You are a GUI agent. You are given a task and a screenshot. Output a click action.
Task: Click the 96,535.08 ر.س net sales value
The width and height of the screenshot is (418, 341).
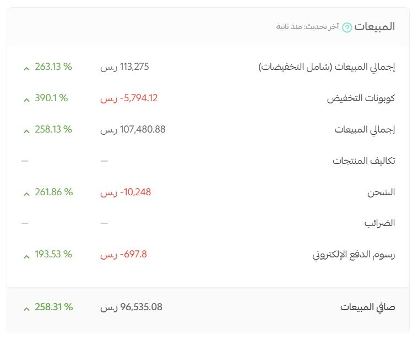coord(131,307)
